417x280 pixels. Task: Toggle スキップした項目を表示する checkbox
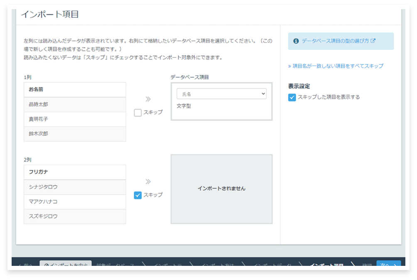click(292, 97)
